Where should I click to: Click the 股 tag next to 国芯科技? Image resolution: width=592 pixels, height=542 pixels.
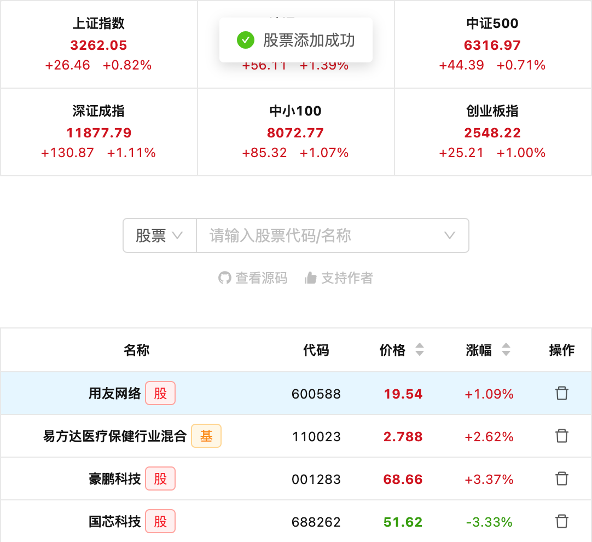pyautogui.click(x=160, y=521)
